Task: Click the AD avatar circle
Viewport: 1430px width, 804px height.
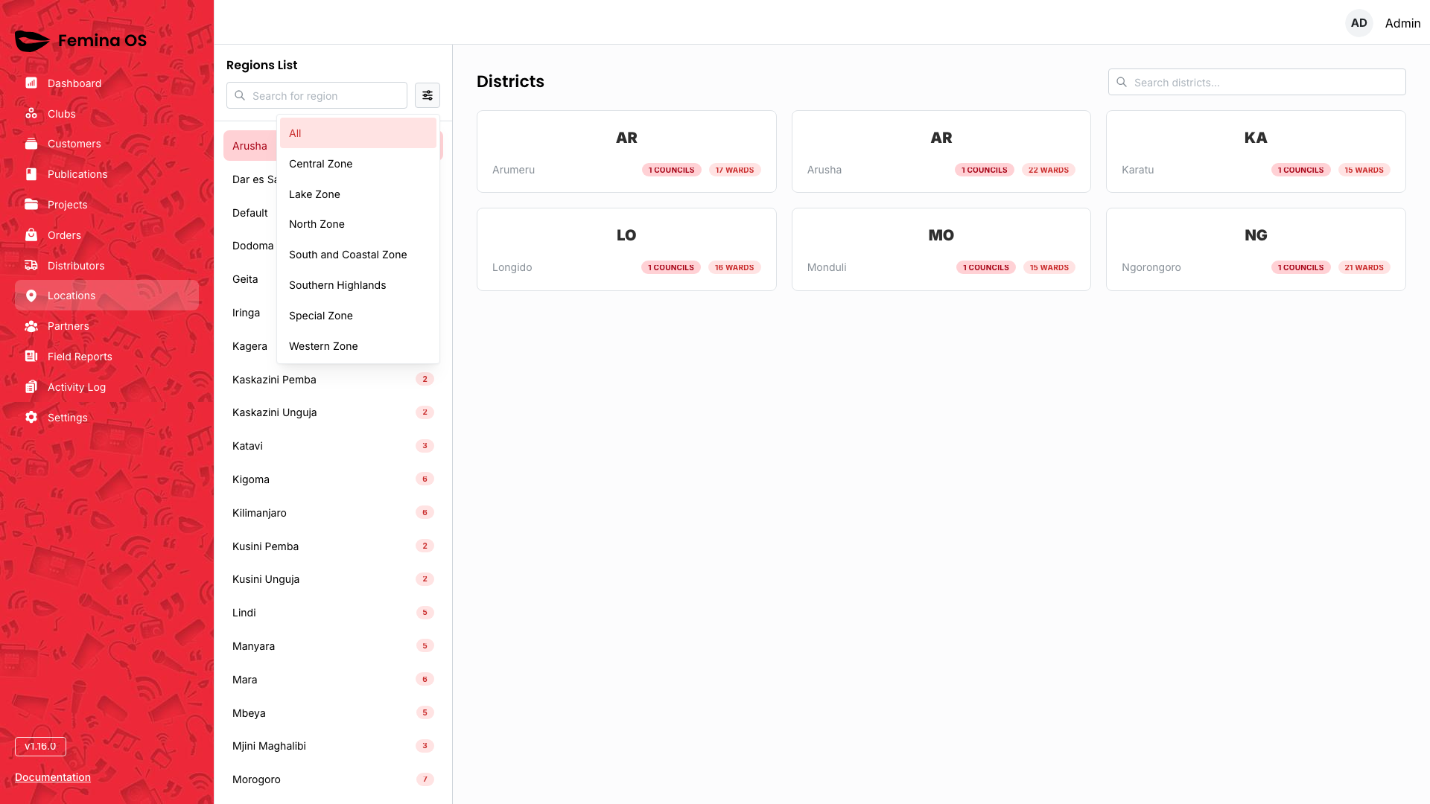Action: [x=1359, y=23]
